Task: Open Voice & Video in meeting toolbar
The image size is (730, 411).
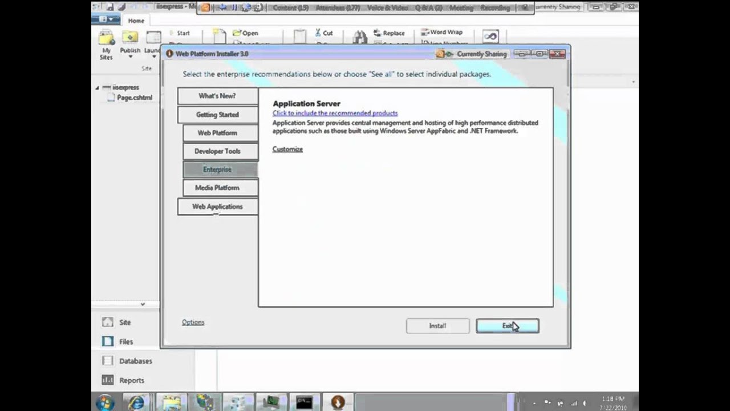Action: [387, 8]
